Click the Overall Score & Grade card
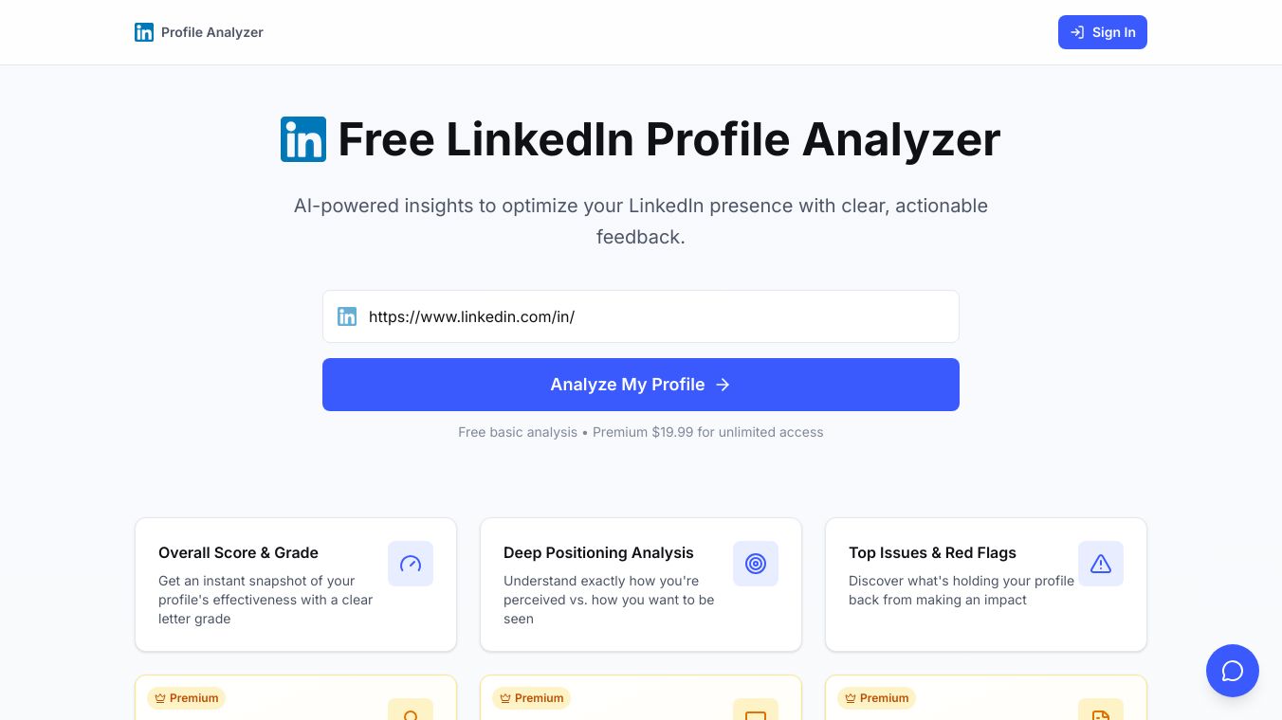Image resolution: width=1282 pixels, height=720 pixels. tap(295, 584)
